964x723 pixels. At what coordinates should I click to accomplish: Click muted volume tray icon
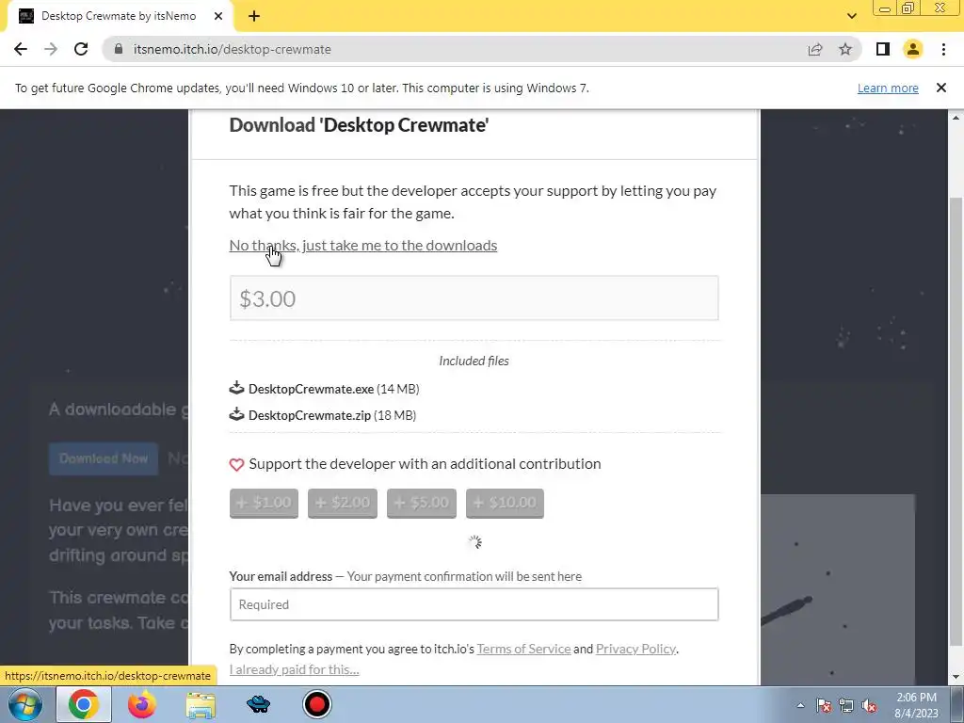[869, 706]
